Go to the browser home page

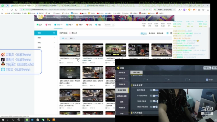click(16, 10)
